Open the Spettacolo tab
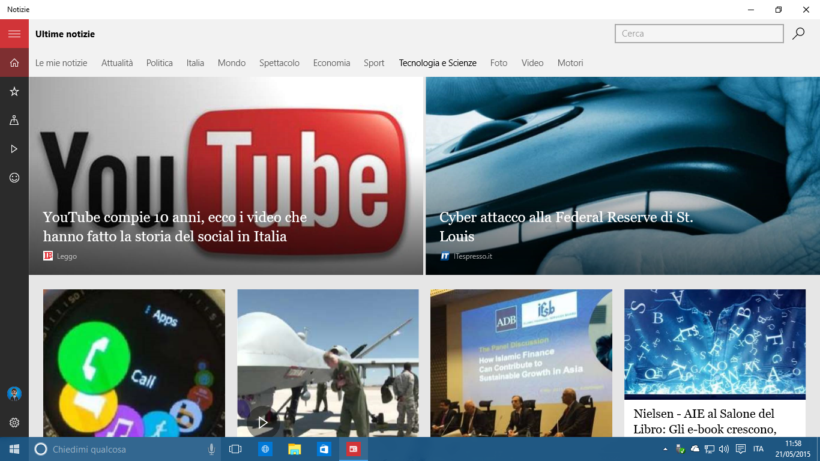This screenshot has width=820, height=461. [279, 63]
